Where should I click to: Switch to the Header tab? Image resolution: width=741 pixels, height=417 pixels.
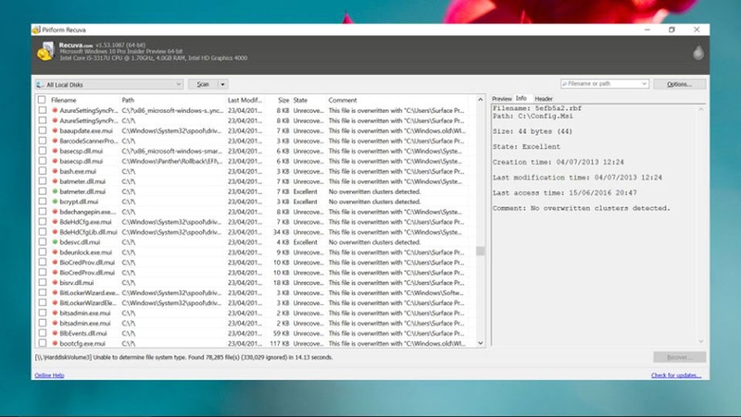(x=544, y=99)
